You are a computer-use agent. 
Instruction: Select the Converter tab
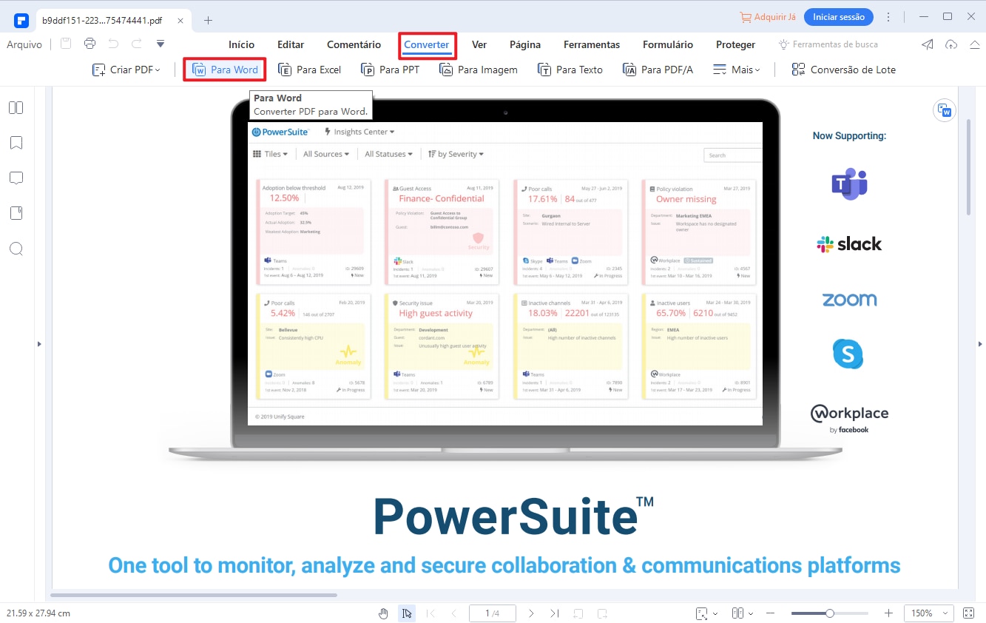click(x=427, y=45)
